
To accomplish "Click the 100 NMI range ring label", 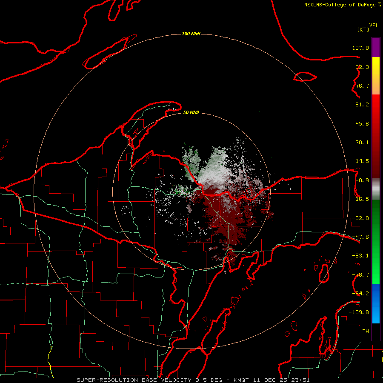I will (191, 34).
